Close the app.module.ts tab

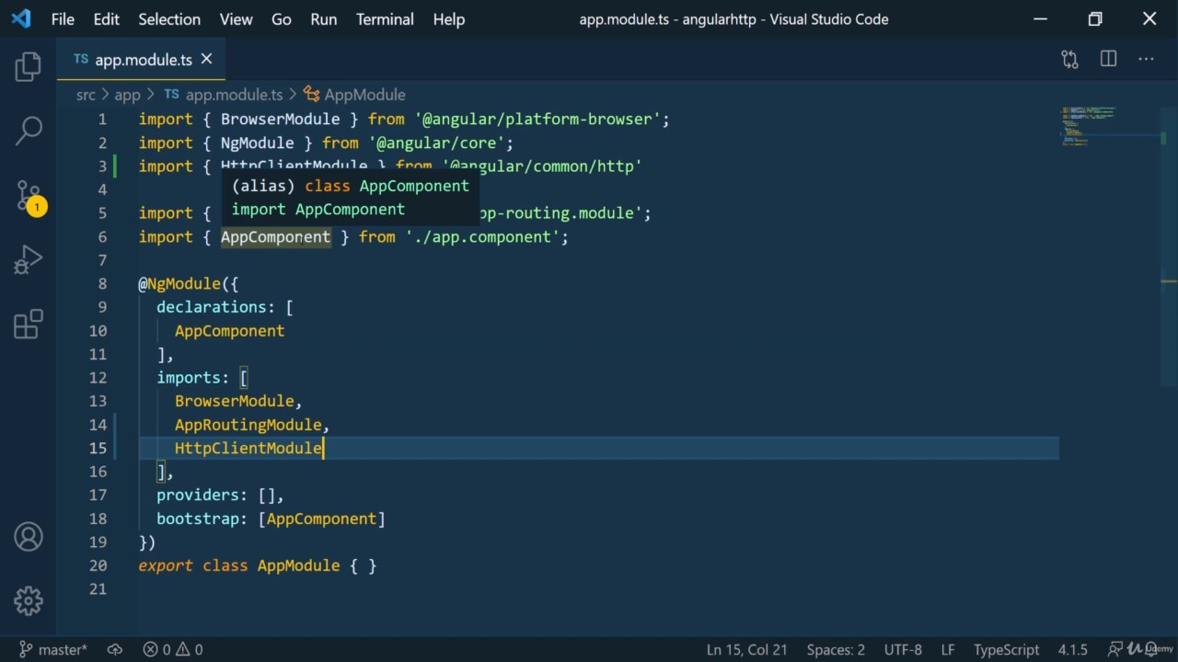click(207, 59)
